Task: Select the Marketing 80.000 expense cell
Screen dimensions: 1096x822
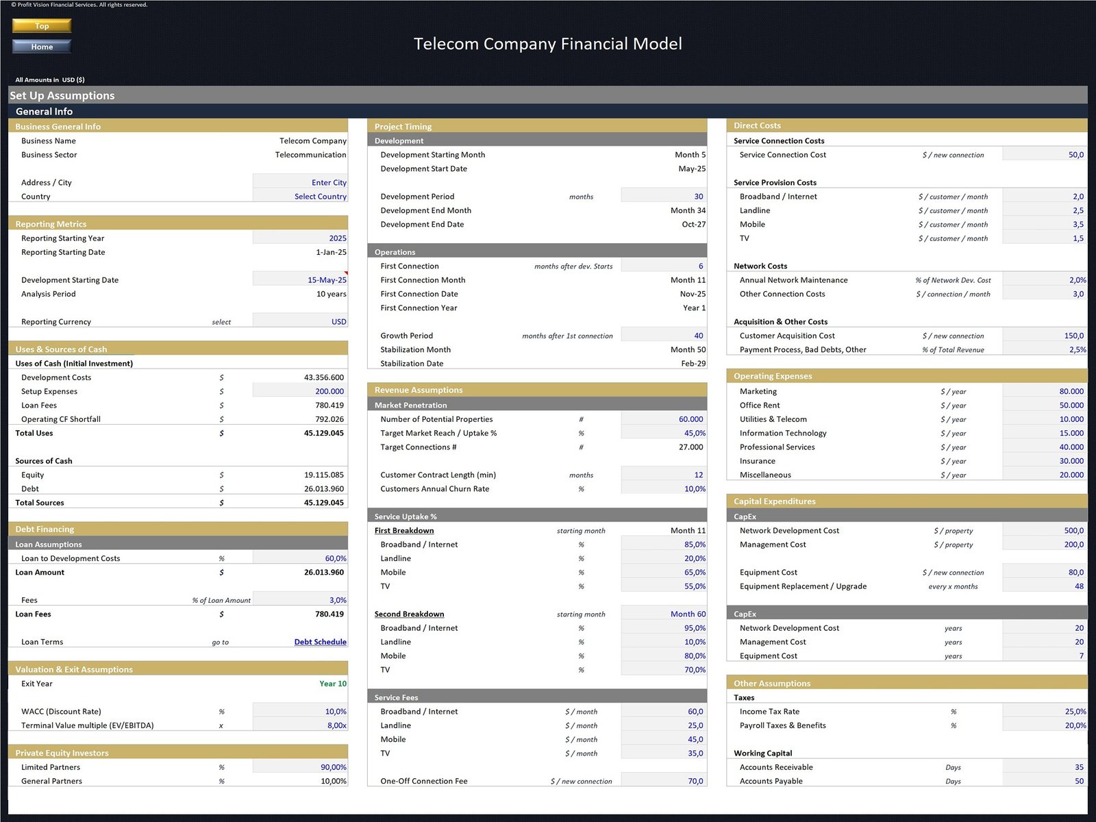Action: tap(1045, 391)
